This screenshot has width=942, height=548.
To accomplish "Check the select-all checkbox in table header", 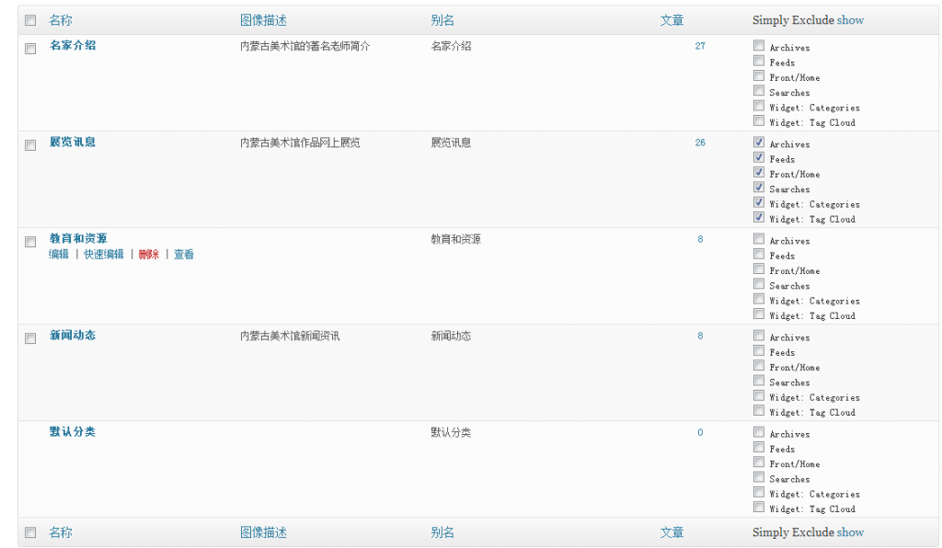I will coord(30,20).
